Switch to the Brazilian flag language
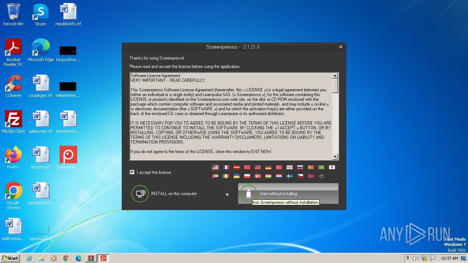This screenshot has width=468, height=263. pyautogui.click(x=321, y=167)
